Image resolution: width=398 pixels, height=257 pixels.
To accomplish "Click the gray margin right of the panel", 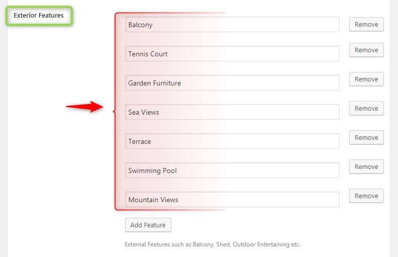I will point(394,126).
